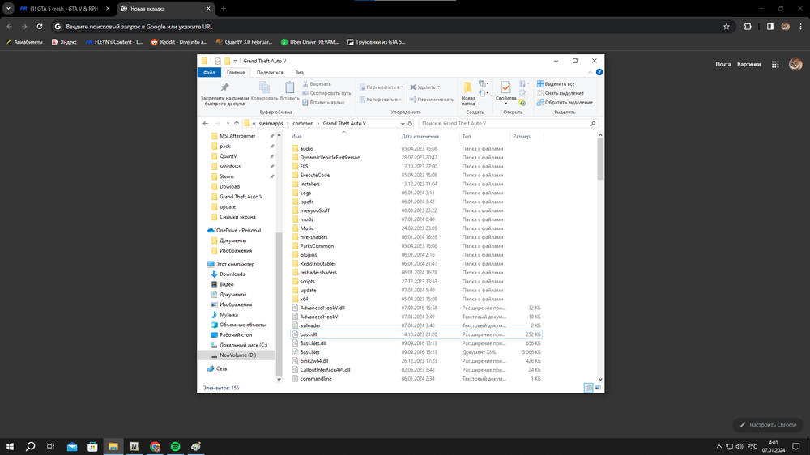Select the scripts folder
The height and width of the screenshot is (455, 810).
point(307,282)
